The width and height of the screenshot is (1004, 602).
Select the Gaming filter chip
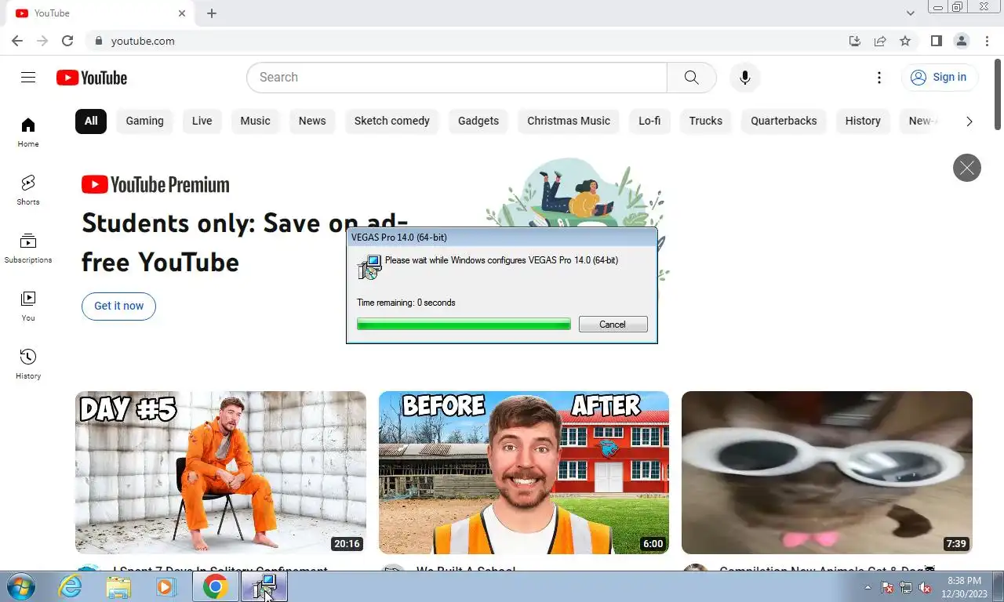point(145,121)
